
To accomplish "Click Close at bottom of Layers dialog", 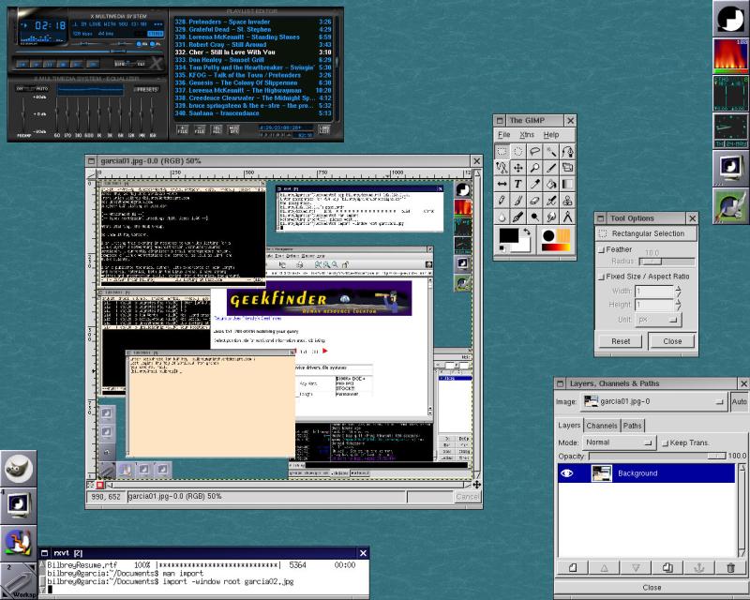I will click(x=652, y=588).
